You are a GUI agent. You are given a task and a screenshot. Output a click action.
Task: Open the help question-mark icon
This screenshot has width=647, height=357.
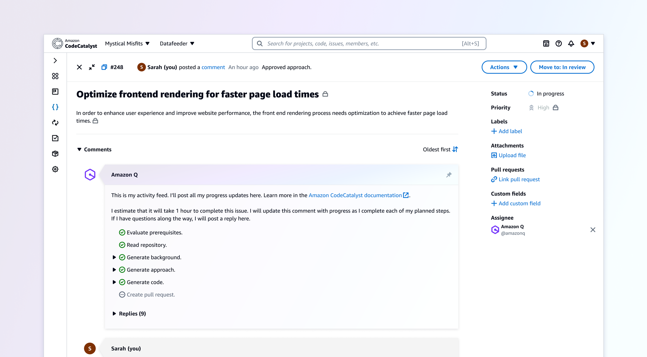click(558, 43)
